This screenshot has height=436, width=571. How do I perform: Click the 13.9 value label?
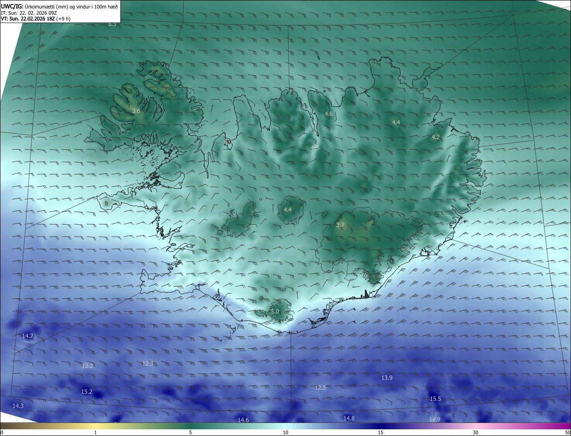[387, 378]
